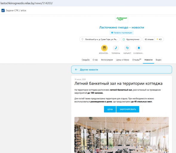Viewport: 176px width, 153px height.
Task: Open the Видео tab
Action: click(158, 60)
